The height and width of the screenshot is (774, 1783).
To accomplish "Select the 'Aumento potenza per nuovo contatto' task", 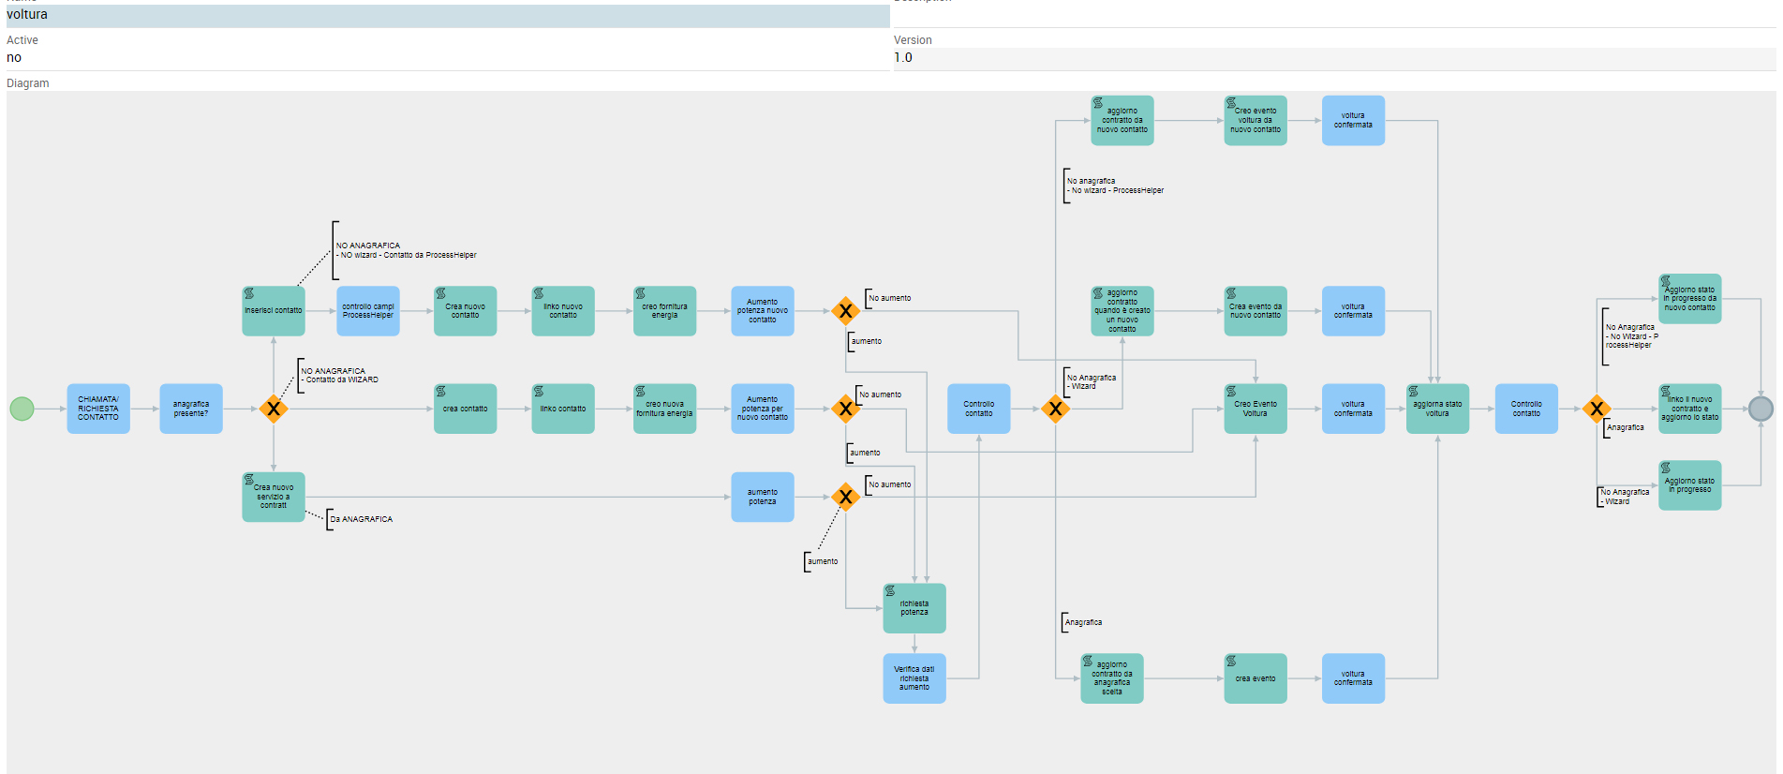I will [763, 409].
